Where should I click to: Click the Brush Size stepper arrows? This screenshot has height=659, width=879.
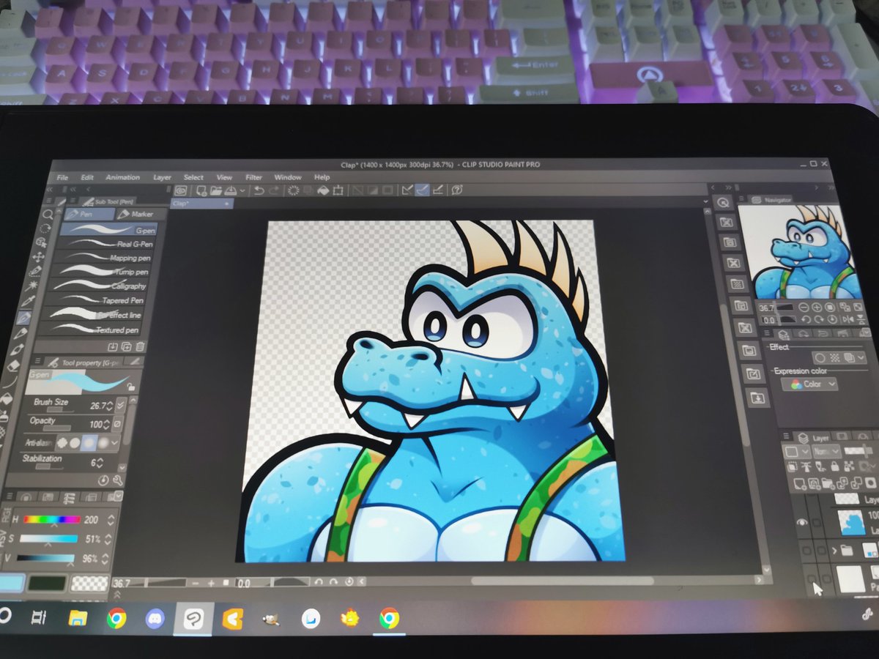(111, 406)
